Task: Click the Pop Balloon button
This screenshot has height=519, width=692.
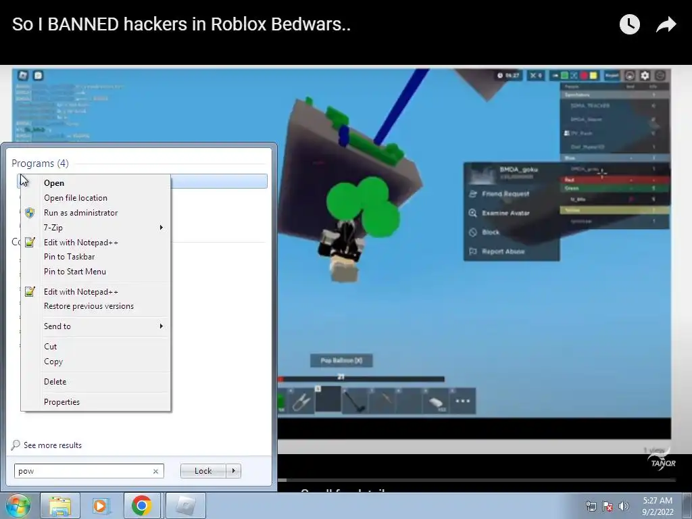Action: [x=341, y=361]
